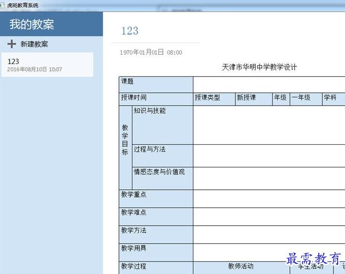This screenshot has height=274, width=345.
Task: Click the 教师活动 column header
Action: pos(242,268)
